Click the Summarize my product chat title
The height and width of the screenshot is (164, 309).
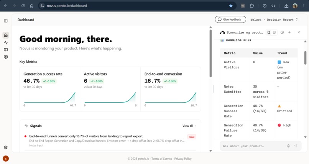245,32
